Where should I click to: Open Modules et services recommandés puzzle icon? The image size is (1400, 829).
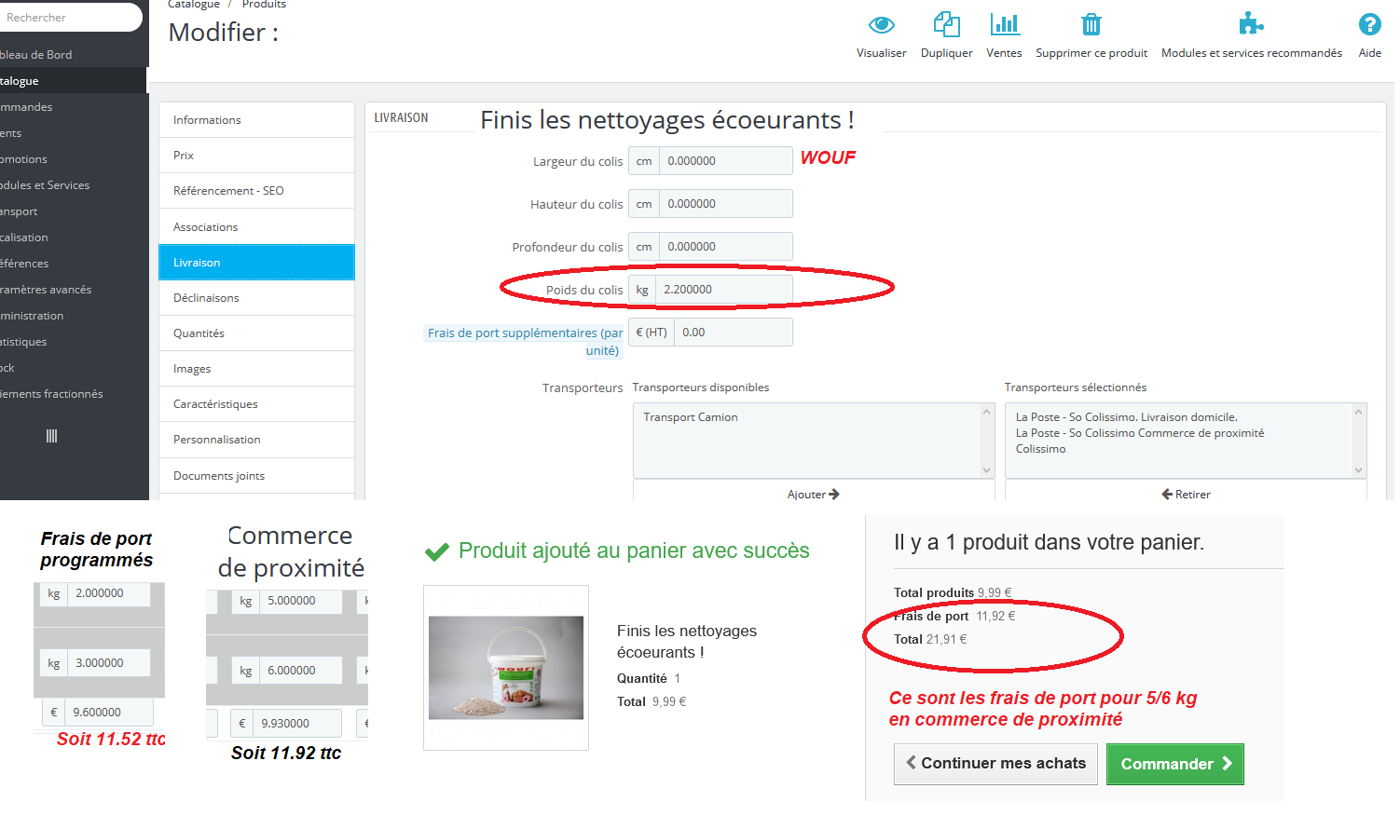[x=1251, y=24]
